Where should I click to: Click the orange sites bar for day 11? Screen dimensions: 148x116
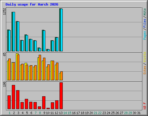[53, 70]
